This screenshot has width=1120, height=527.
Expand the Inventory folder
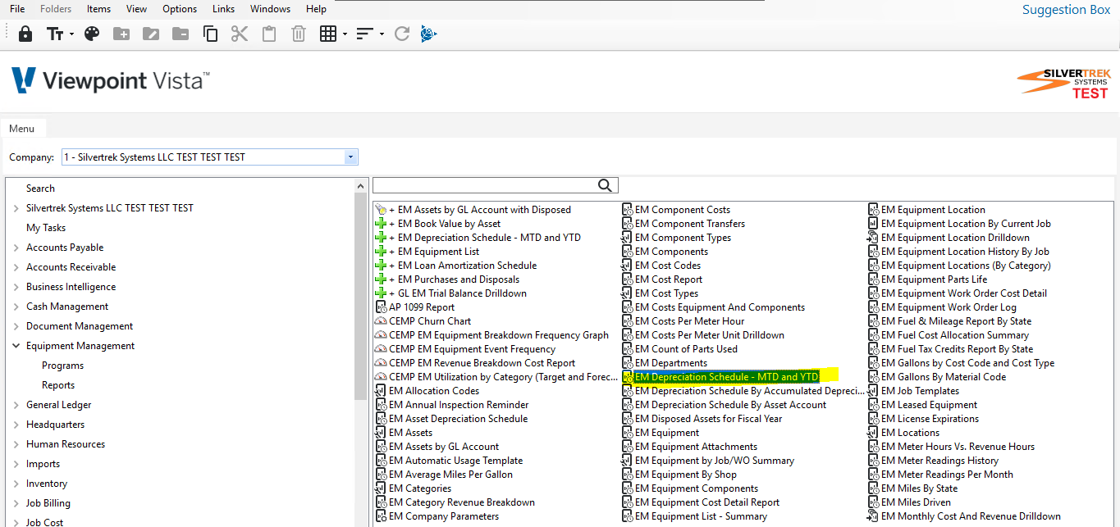[16, 484]
